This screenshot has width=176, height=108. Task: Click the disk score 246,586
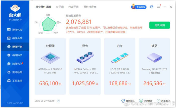153,83
